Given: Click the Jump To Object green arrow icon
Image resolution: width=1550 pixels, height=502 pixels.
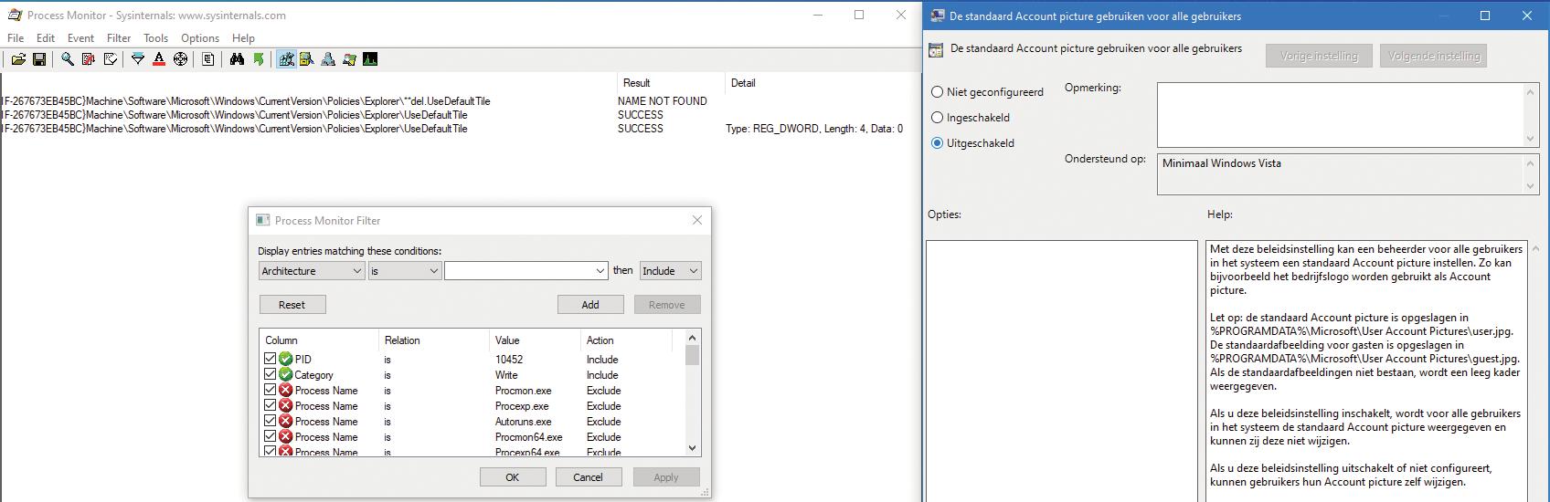Looking at the screenshot, I should pyautogui.click(x=259, y=59).
